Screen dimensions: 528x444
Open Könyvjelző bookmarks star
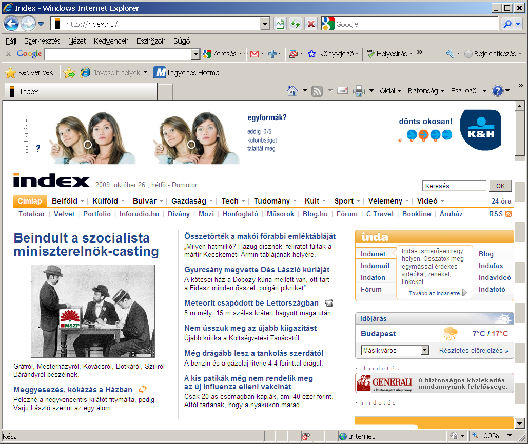(312, 54)
